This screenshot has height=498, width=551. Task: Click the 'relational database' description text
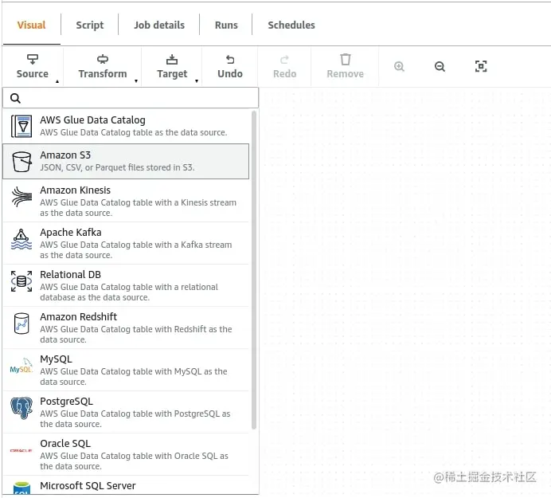129,292
